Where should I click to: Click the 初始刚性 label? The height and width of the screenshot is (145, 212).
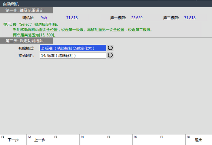(x=26, y=56)
